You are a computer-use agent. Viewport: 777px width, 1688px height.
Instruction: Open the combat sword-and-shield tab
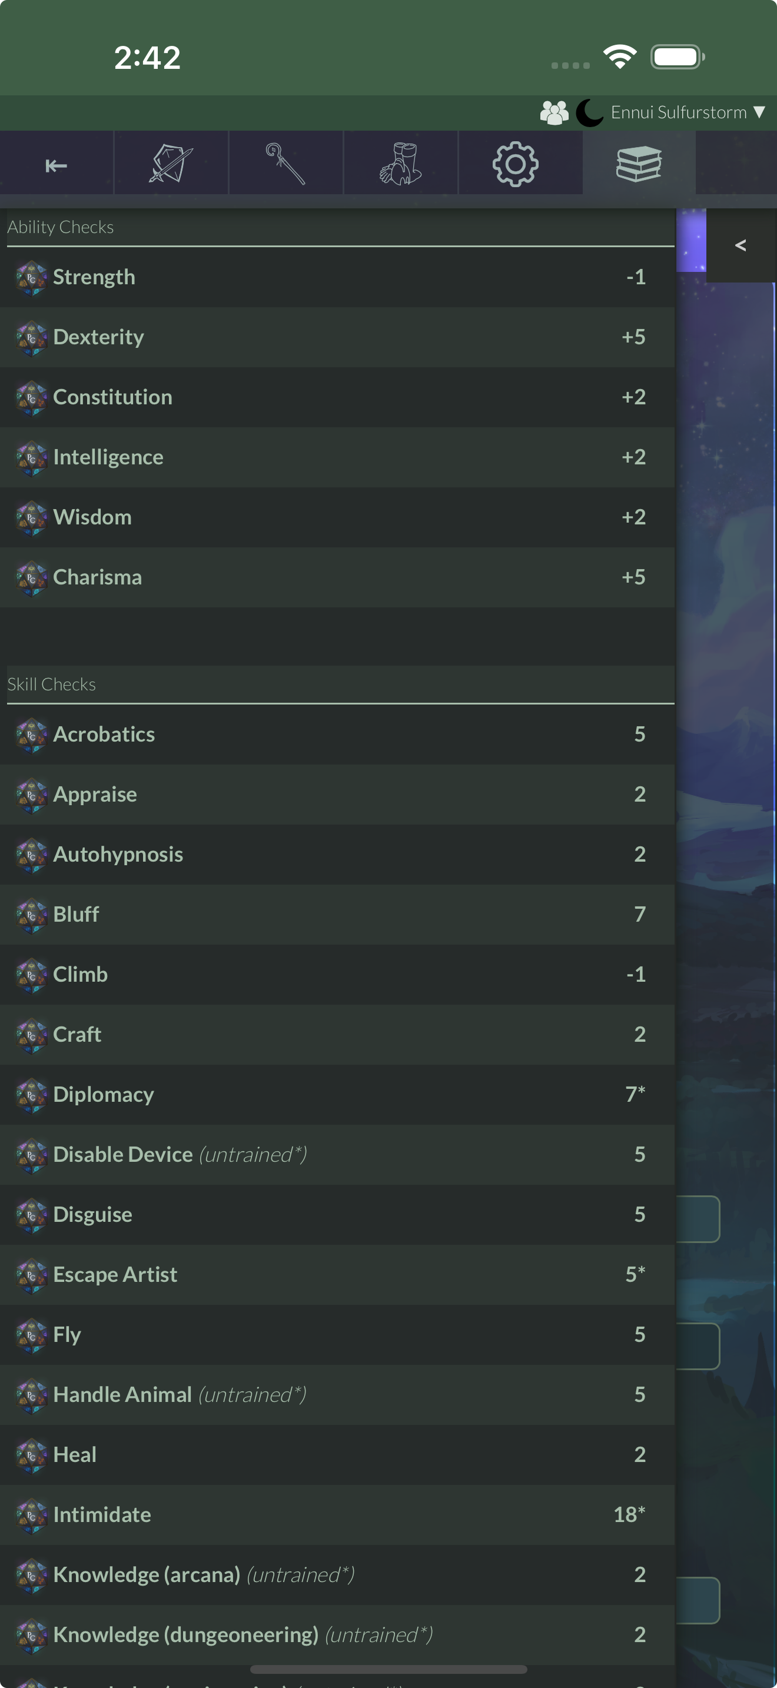pos(171,163)
